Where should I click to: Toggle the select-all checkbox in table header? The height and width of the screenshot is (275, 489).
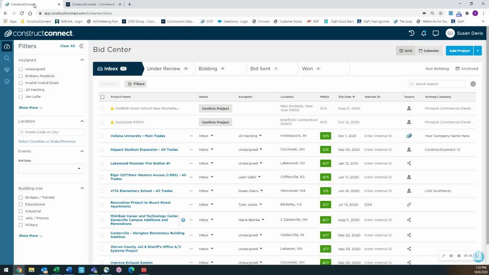click(x=102, y=97)
